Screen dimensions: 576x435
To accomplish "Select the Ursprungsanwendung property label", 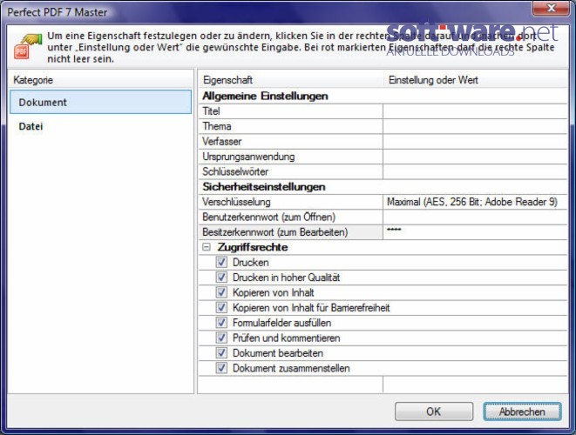I will coord(248,157).
